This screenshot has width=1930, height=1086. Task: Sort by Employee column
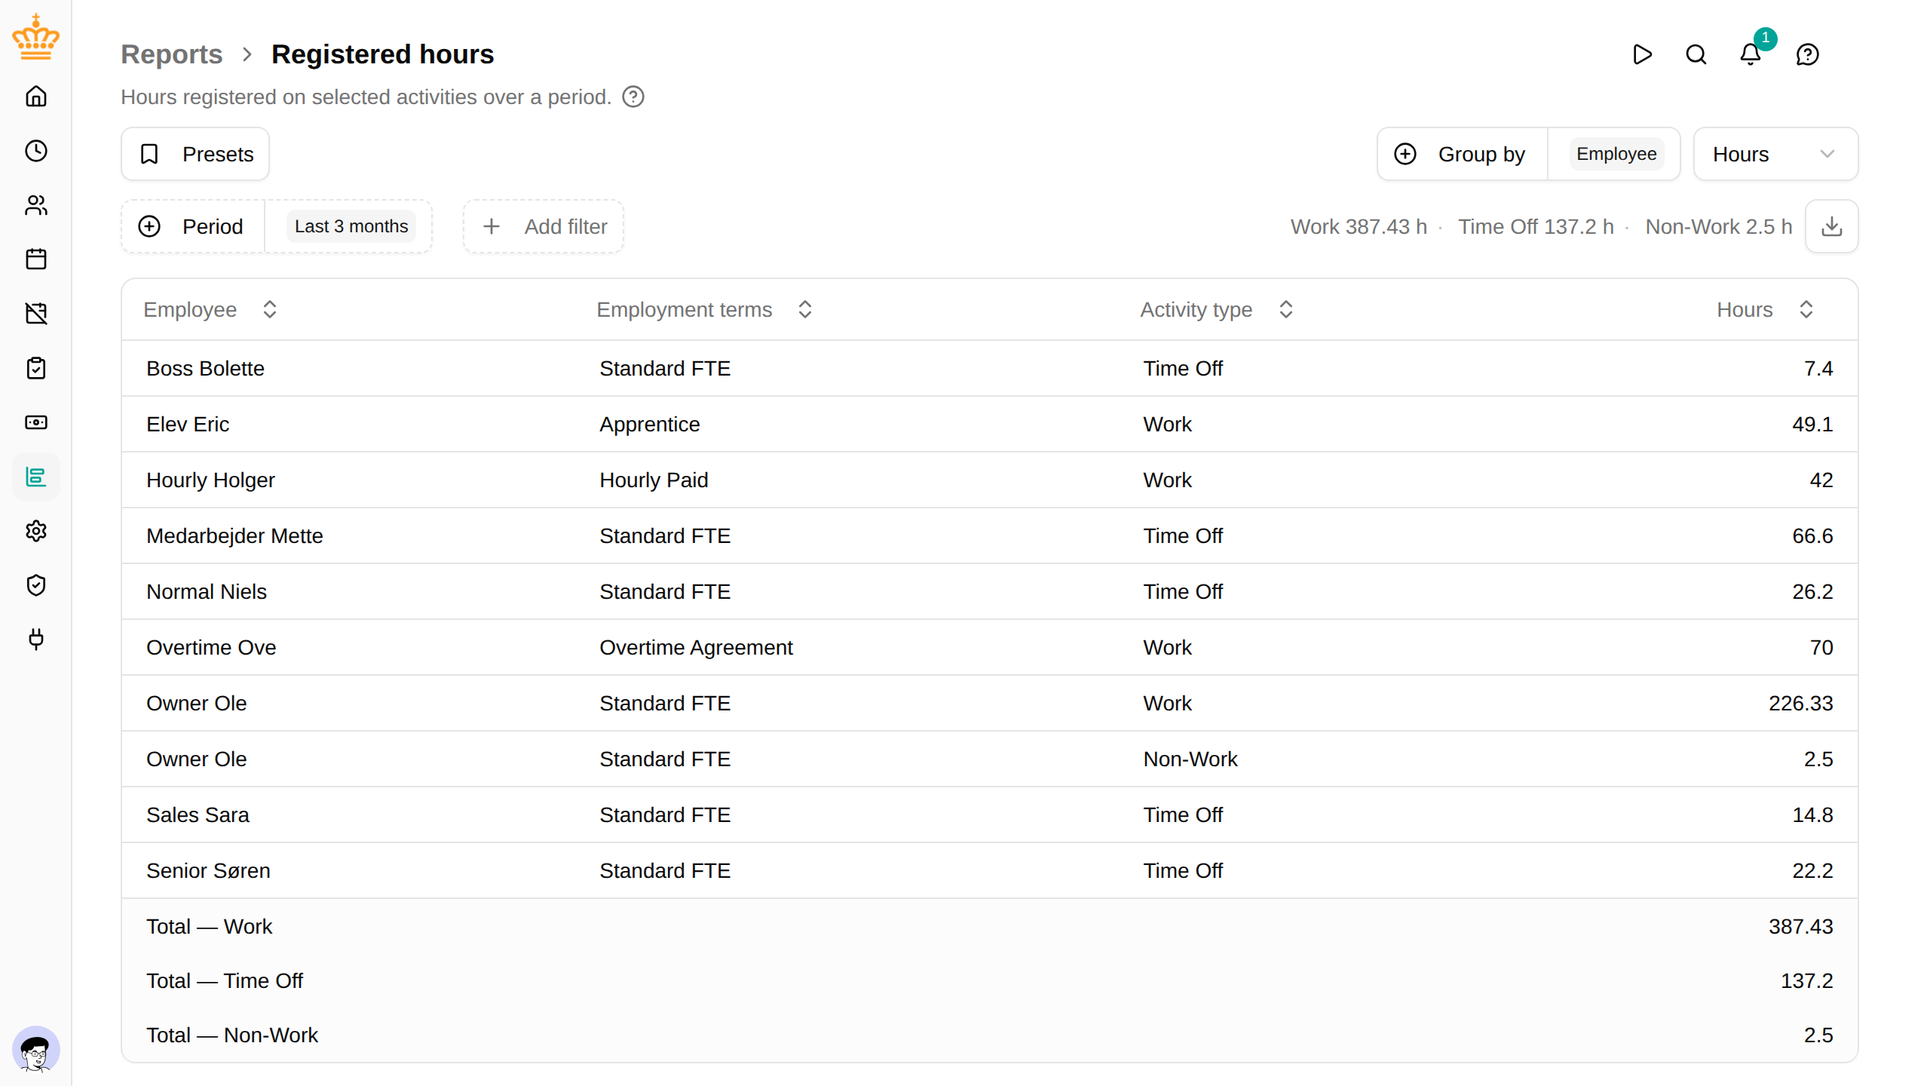(210, 310)
